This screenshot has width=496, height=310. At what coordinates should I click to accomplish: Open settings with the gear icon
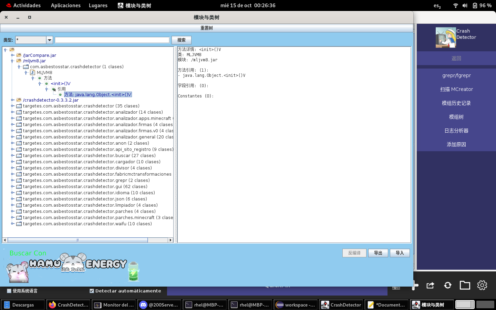click(482, 285)
